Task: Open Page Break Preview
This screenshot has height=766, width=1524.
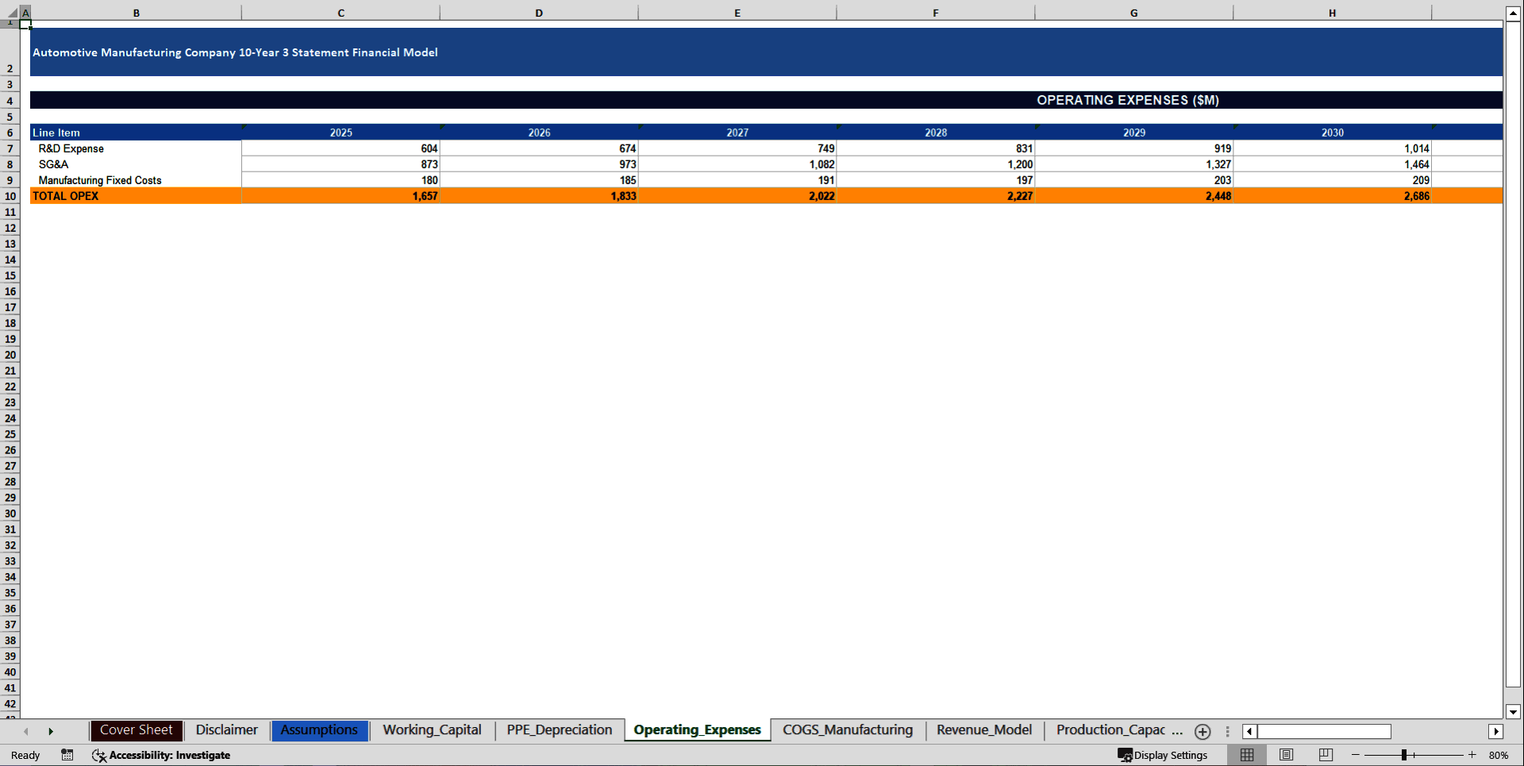Action: pyautogui.click(x=1324, y=755)
